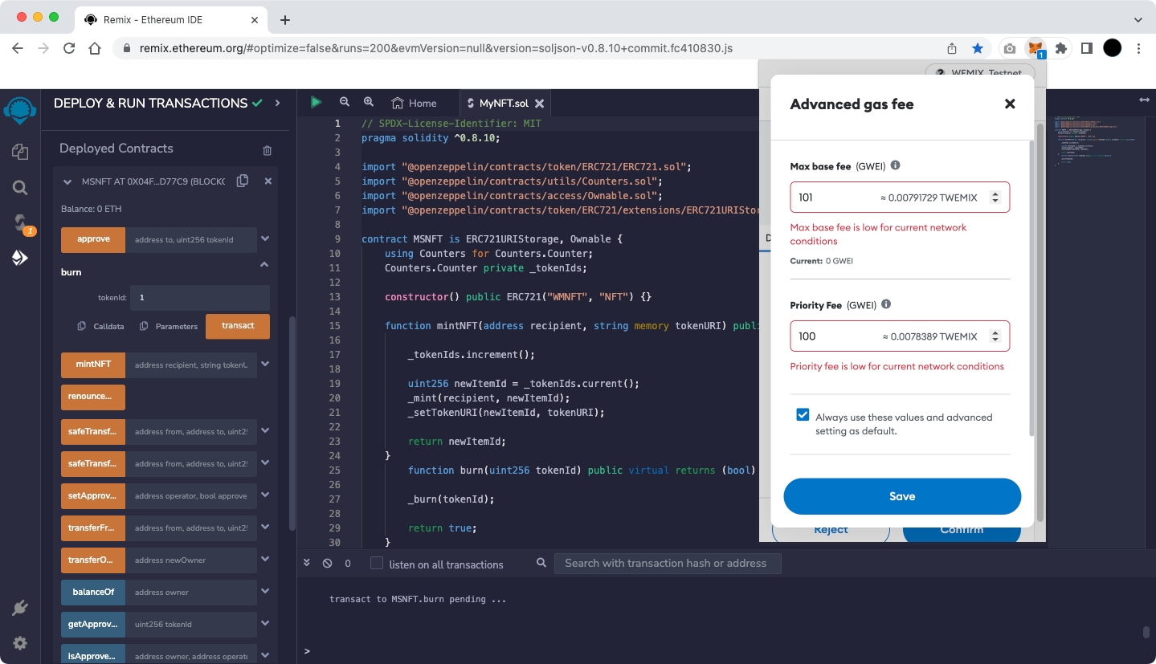Zoom out the editor font size
This screenshot has height=664, width=1156.
345,102
